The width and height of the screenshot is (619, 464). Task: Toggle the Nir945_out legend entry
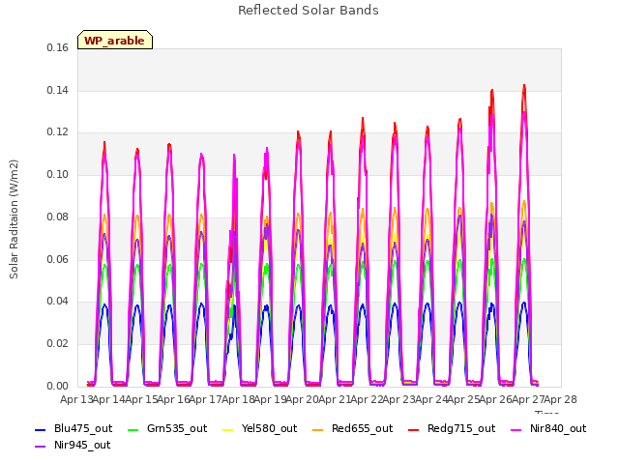pyautogui.click(x=73, y=445)
